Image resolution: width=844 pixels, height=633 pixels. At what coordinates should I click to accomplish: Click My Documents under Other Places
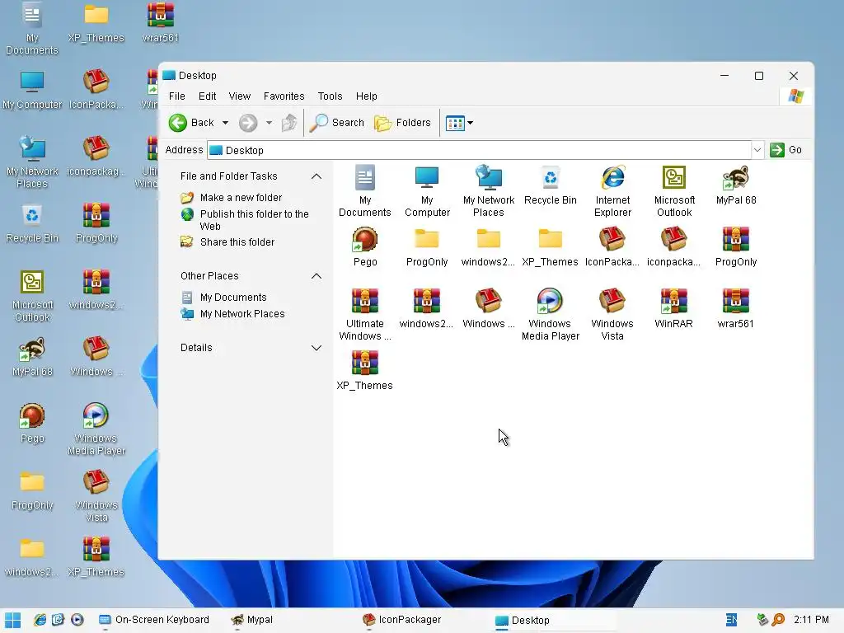coord(233,297)
